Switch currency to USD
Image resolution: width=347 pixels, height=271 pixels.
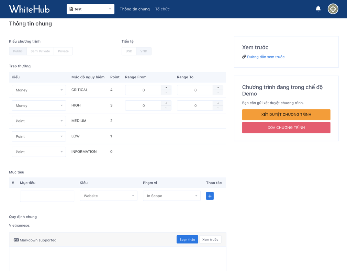point(129,51)
